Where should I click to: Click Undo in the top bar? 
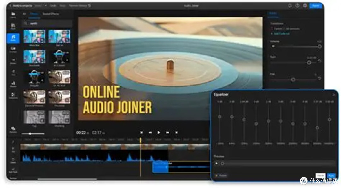coord(53,6)
